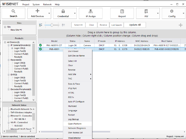Sort by the Host Name column header

[x=167, y=41]
